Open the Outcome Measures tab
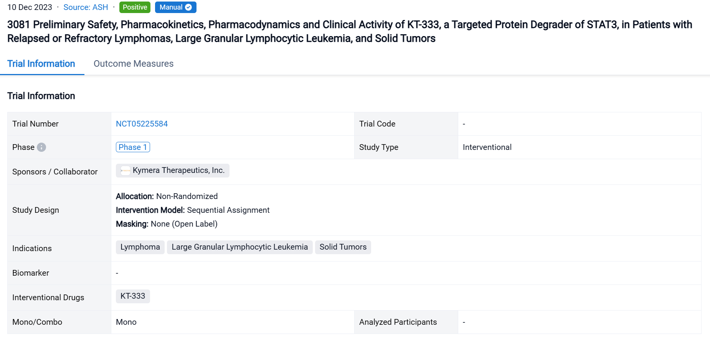The height and width of the screenshot is (342, 710). (134, 64)
